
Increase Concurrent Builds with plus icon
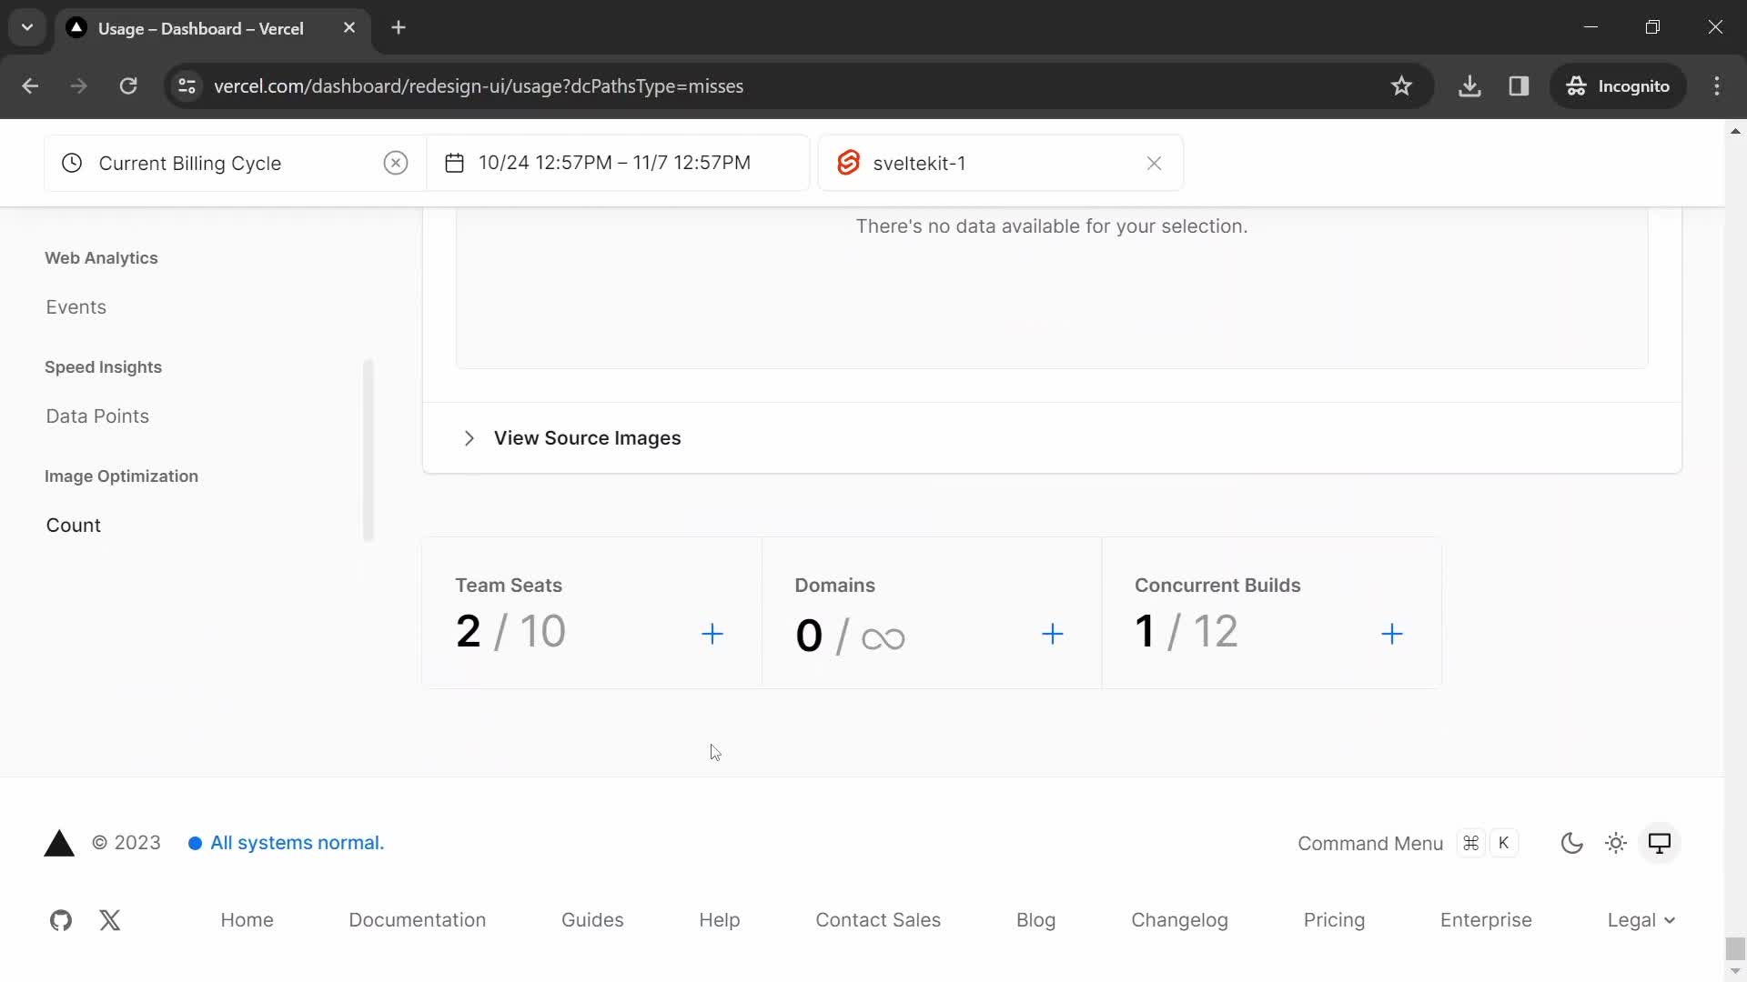pos(1392,634)
